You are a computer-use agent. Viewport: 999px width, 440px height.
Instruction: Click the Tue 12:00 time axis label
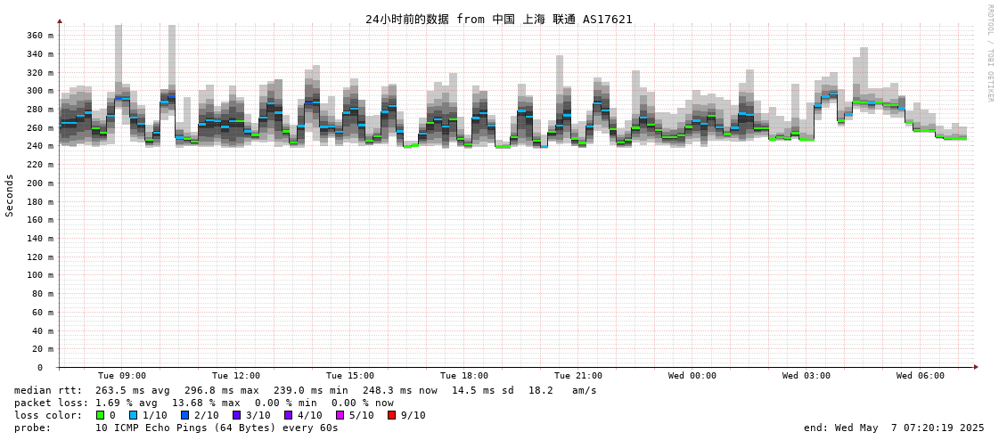236,376
